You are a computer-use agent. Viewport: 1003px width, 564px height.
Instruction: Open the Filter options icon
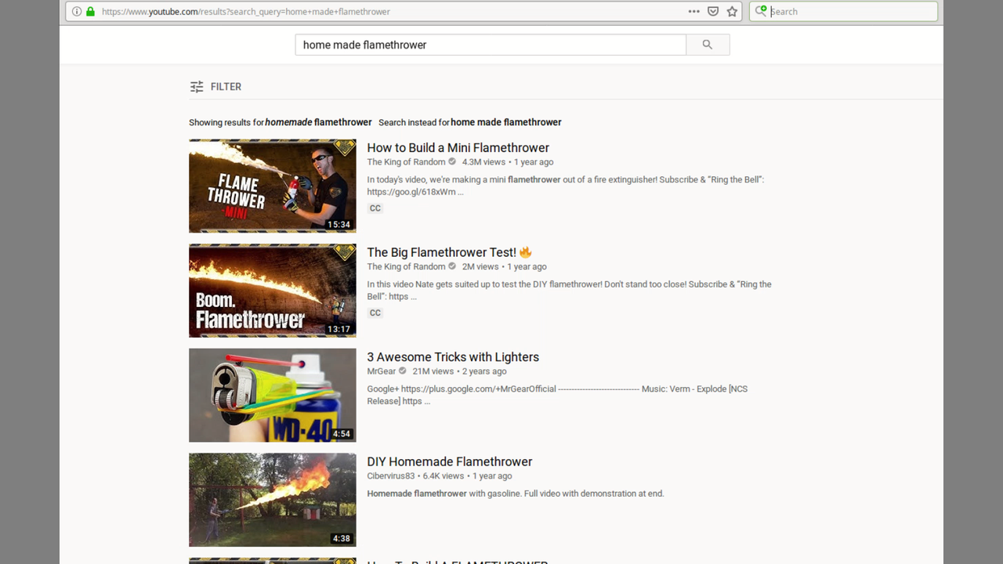(x=197, y=87)
